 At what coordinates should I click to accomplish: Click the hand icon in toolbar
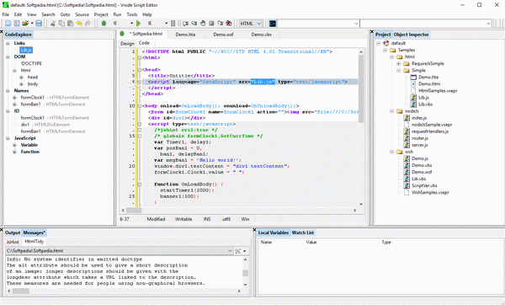coord(203,24)
